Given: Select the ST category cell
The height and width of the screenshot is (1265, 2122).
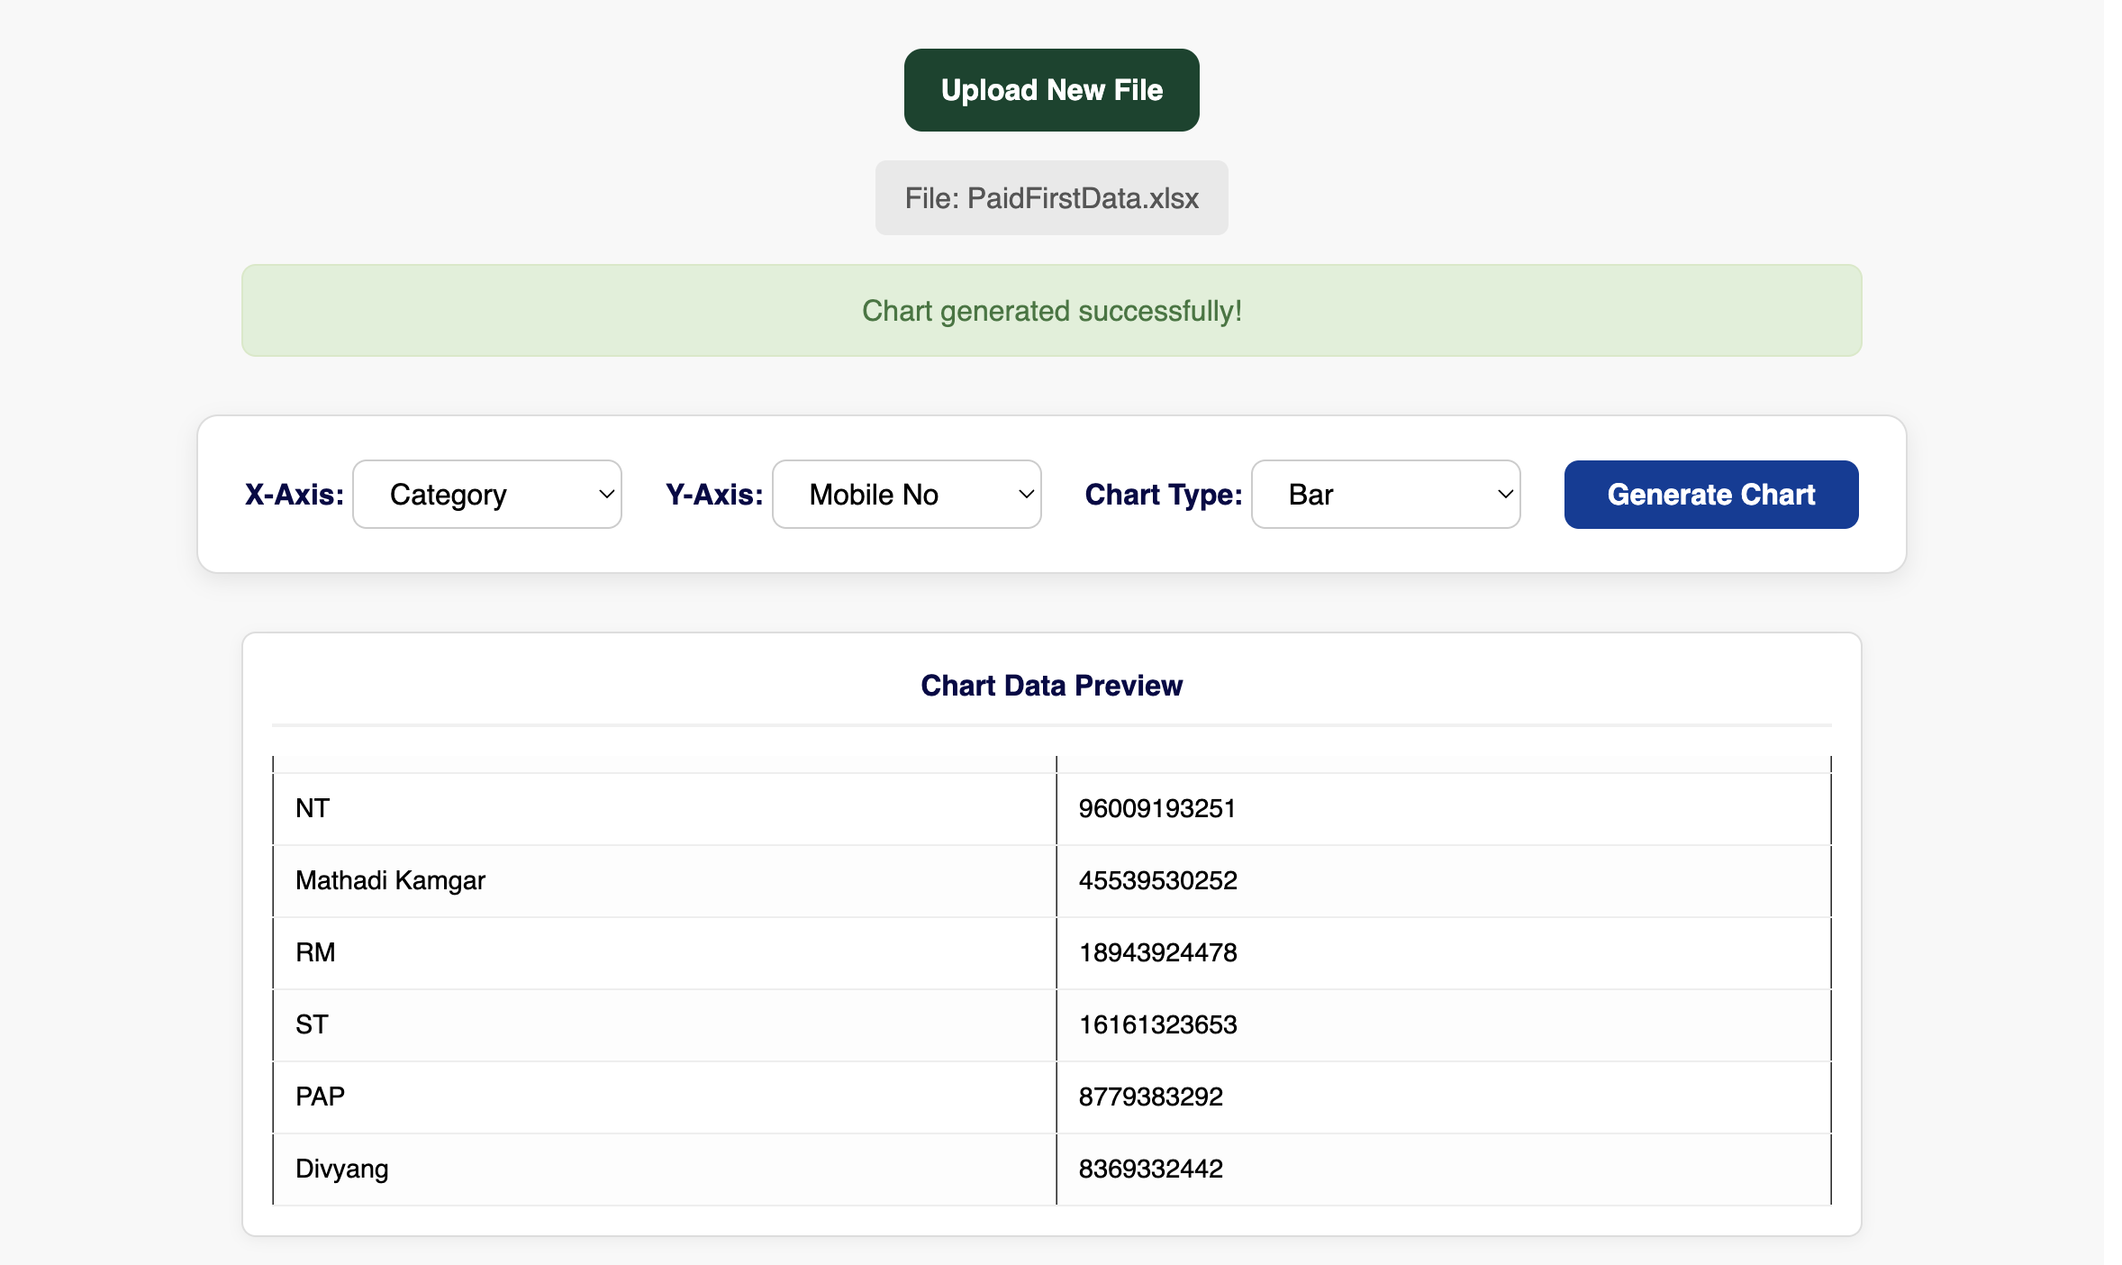Looking at the screenshot, I should coord(665,1025).
